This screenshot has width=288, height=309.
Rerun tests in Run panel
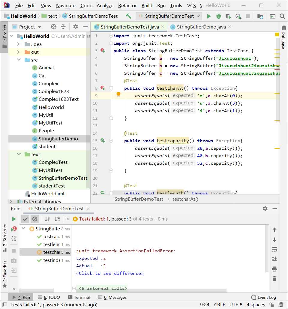[x=14, y=219]
